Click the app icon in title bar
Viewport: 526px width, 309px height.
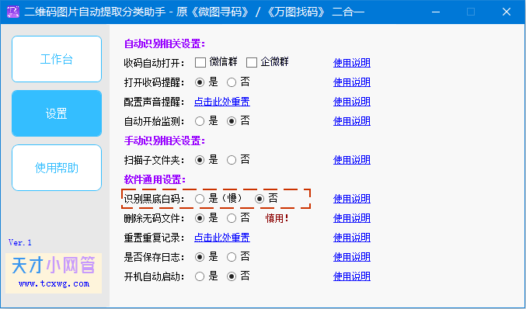coord(13,12)
